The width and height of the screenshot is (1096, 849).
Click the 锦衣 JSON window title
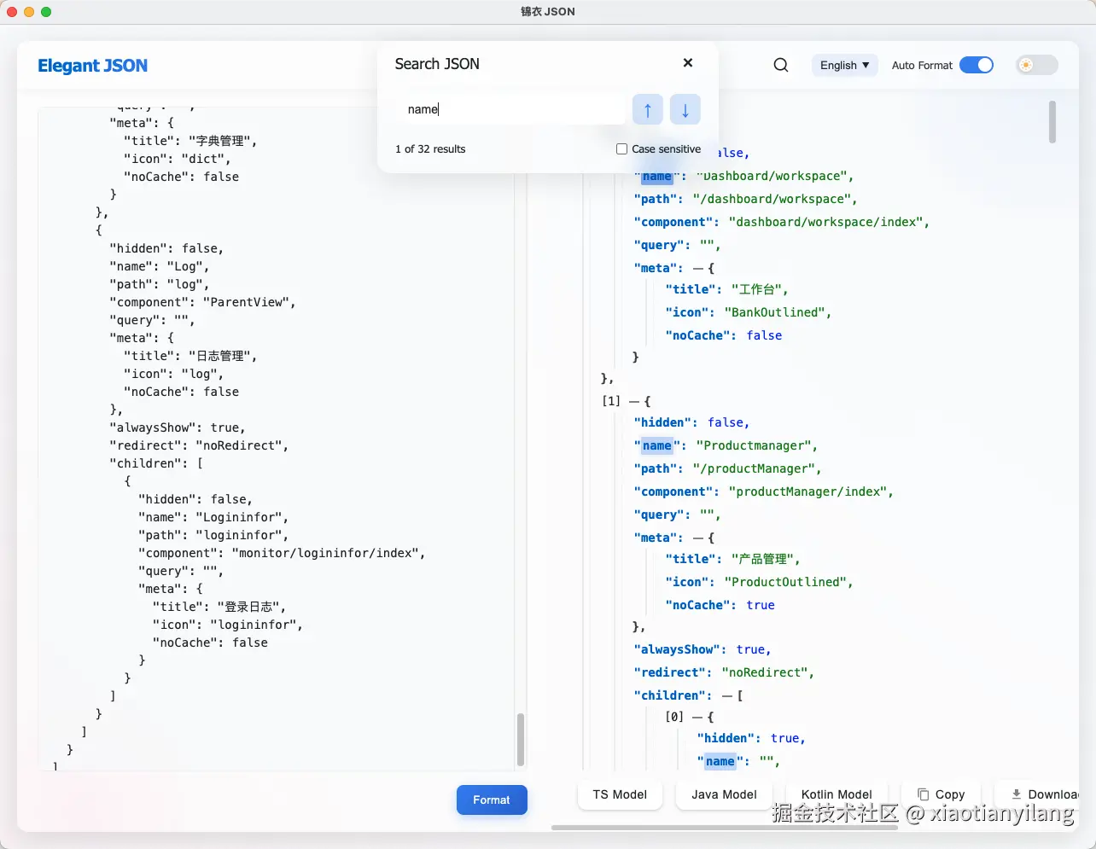pos(548,12)
